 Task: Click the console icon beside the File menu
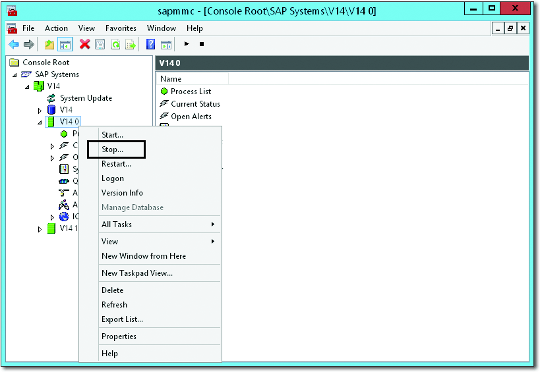coord(12,28)
